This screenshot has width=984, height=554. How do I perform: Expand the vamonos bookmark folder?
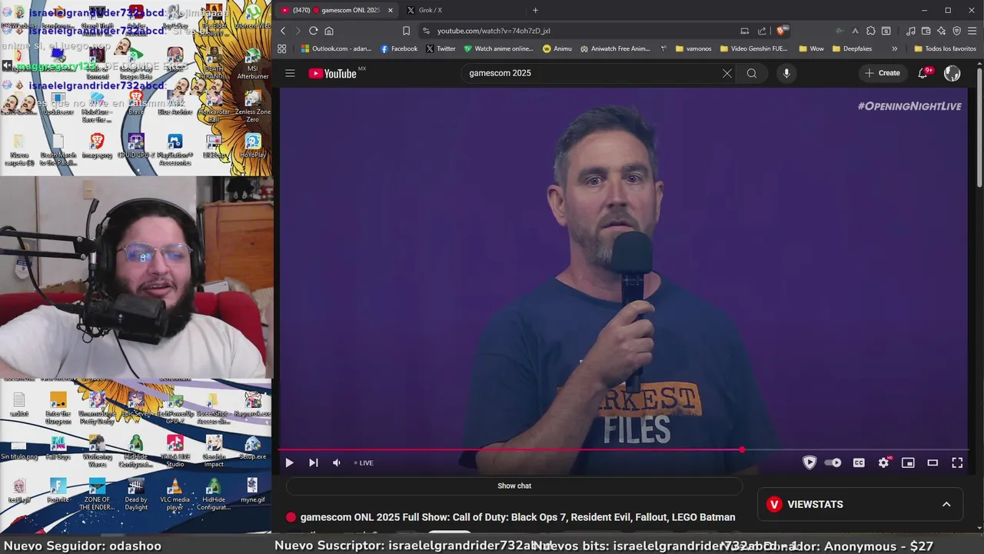click(x=693, y=48)
